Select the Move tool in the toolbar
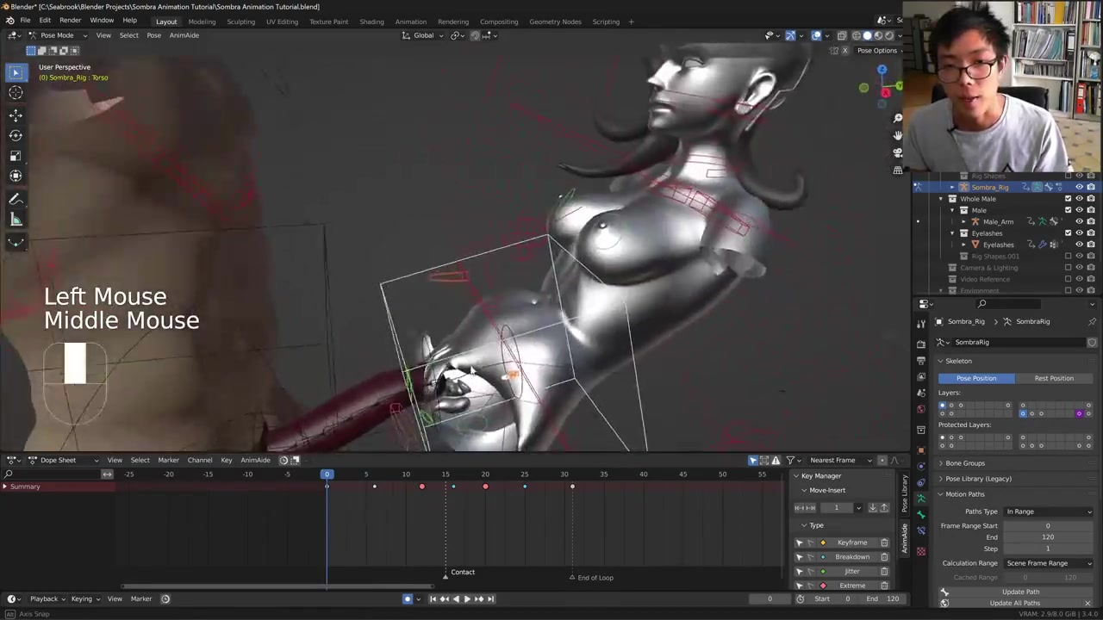 tap(16, 115)
